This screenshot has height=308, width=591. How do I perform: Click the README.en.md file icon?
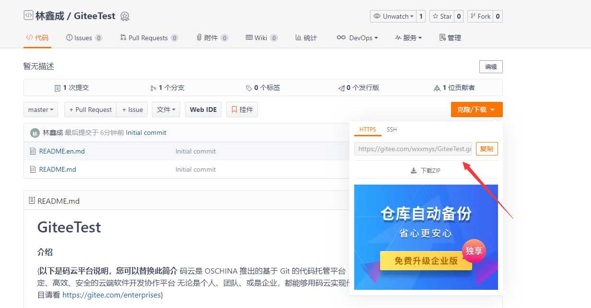[33, 151]
